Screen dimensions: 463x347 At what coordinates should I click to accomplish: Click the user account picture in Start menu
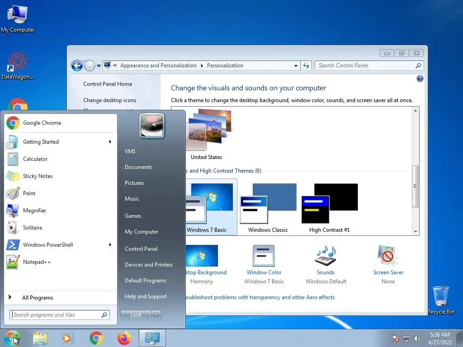click(x=152, y=126)
